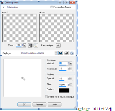Image resolution: width=115 pixels, height=111 pixels.
Task: Randomize parameters with the dice icon
Action: click(x=66, y=53)
